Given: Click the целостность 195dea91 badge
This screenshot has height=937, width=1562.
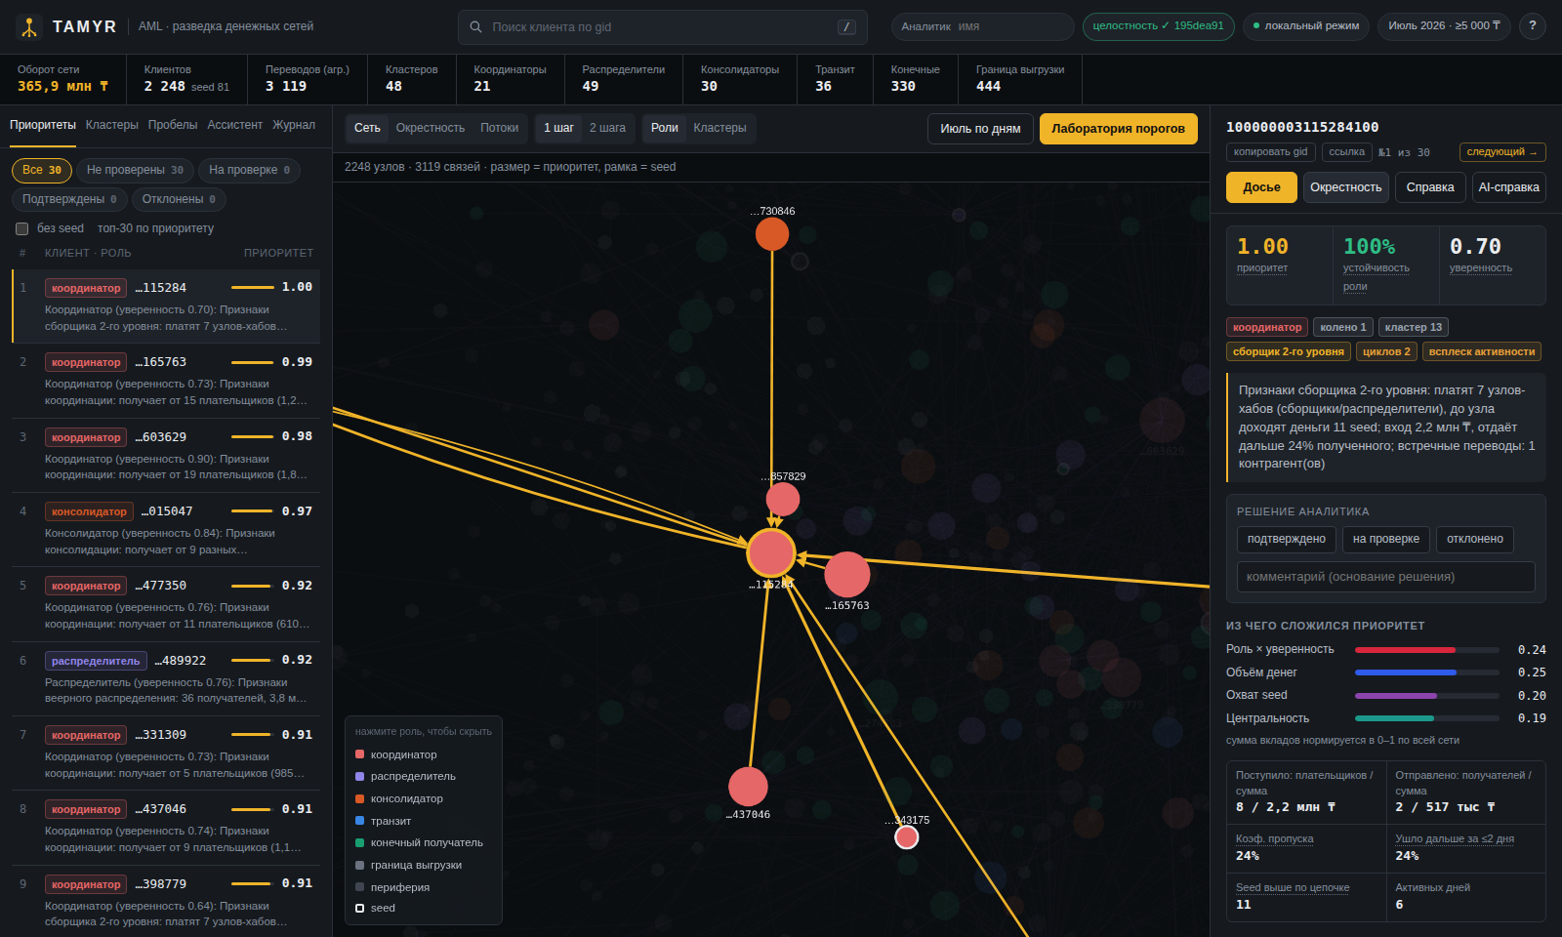Looking at the screenshot, I should pyautogui.click(x=1158, y=26).
